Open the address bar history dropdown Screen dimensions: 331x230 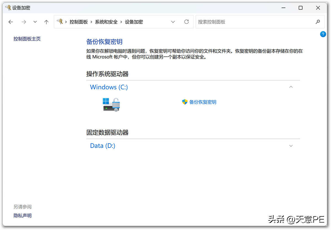173,22
